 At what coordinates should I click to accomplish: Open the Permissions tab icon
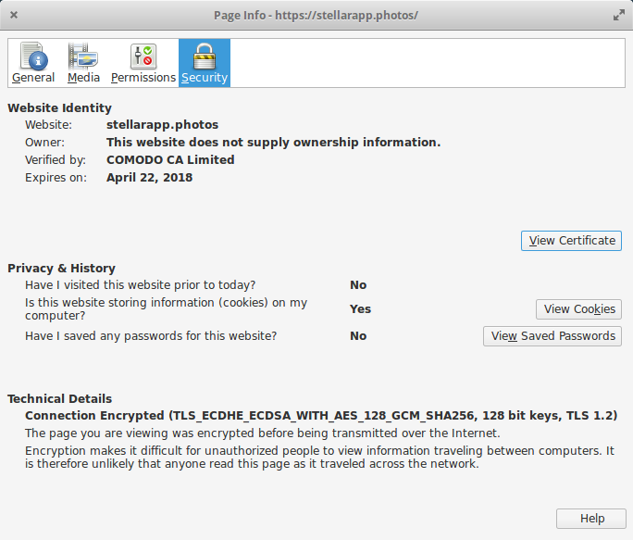click(x=143, y=57)
